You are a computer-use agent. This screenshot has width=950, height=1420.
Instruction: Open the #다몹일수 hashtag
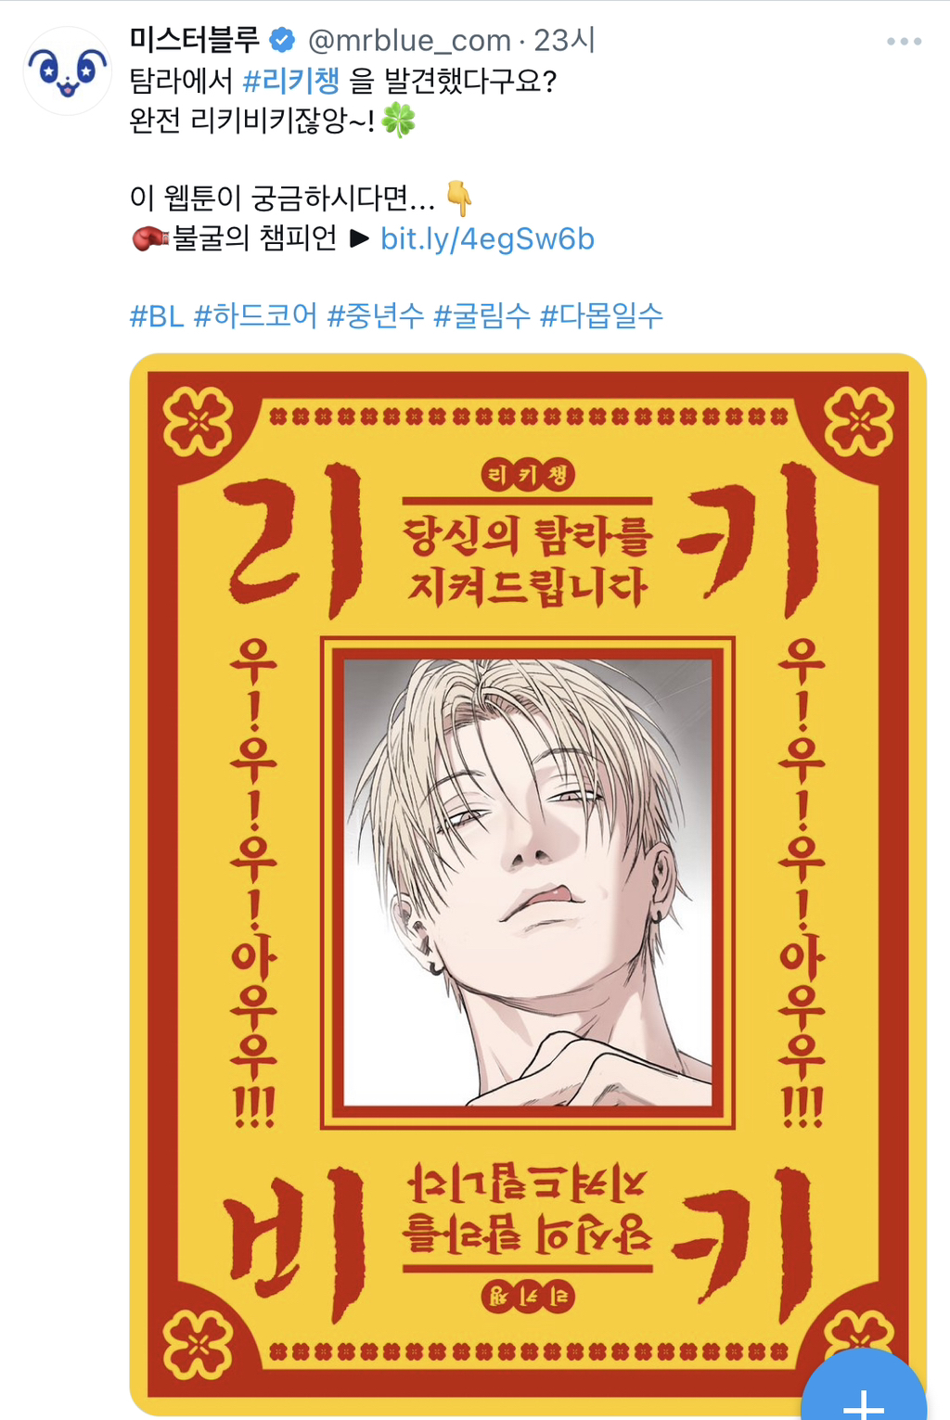(x=601, y=316)
